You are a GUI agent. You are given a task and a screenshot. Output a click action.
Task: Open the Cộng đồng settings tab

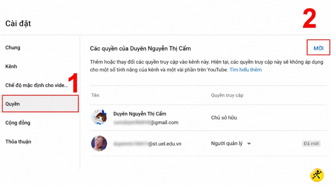tap(18, 123)
